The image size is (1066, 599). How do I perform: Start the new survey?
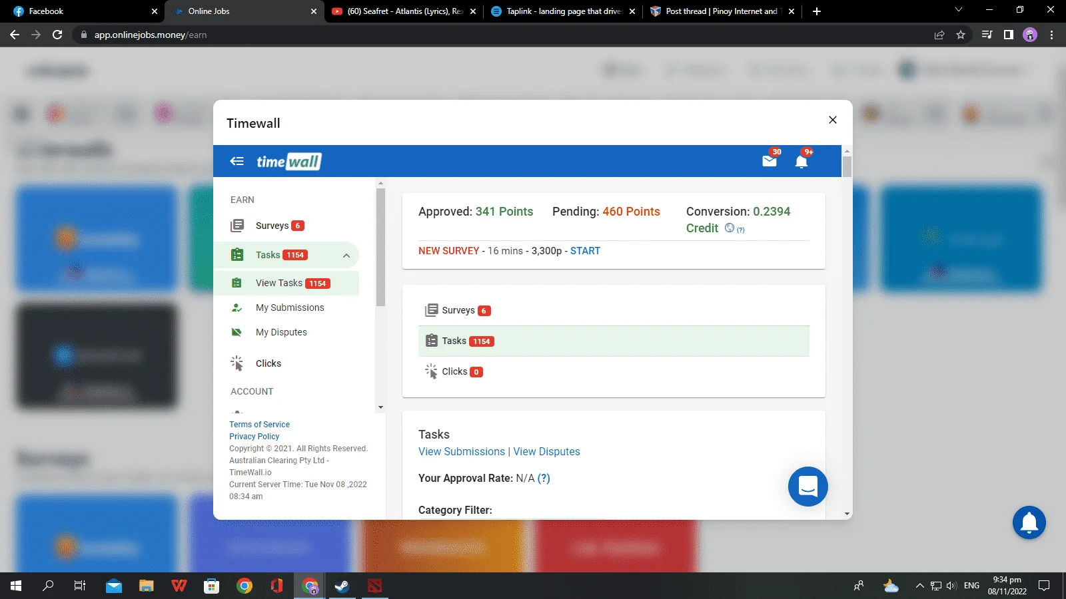pyautogui.click(x=585, y=251)
